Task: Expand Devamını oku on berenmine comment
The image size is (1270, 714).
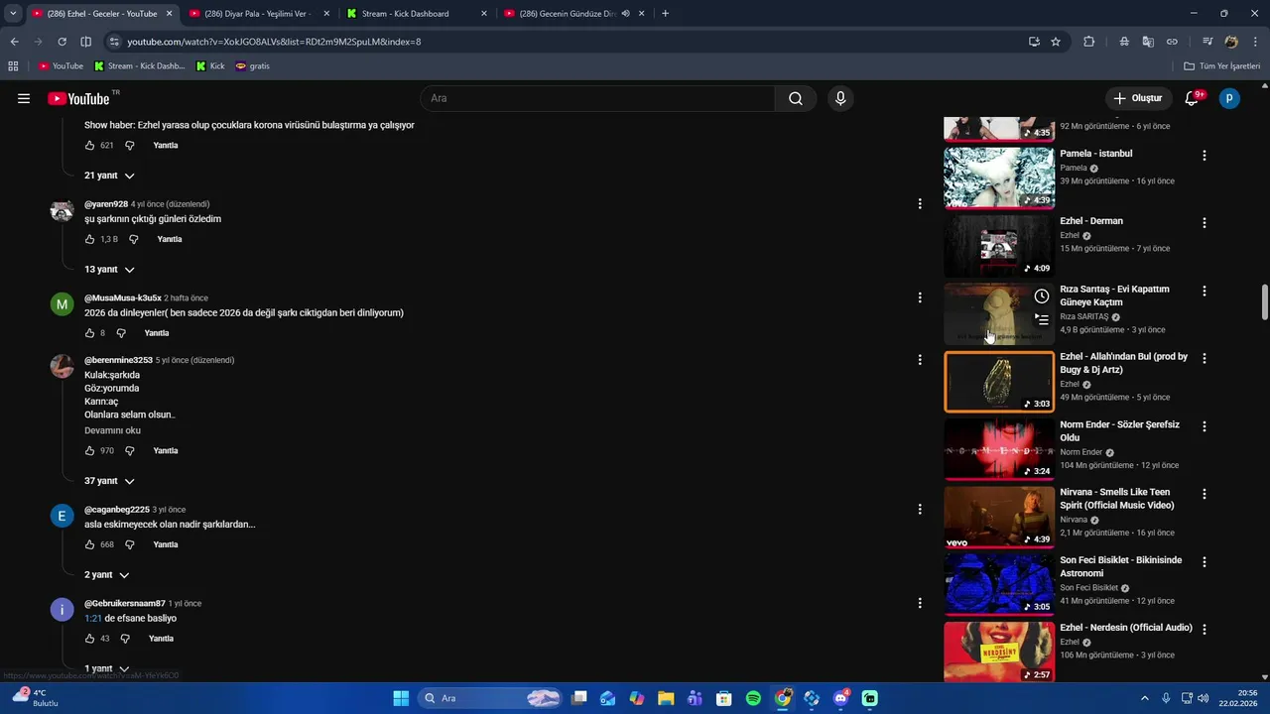Action: (x=112, y=430)
